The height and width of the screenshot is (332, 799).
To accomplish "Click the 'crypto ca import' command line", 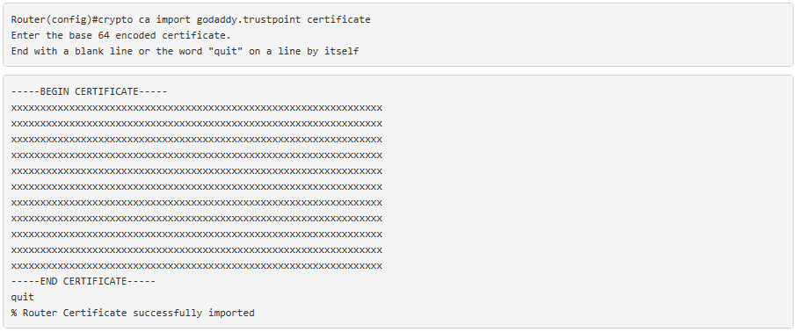I will 191,20.
